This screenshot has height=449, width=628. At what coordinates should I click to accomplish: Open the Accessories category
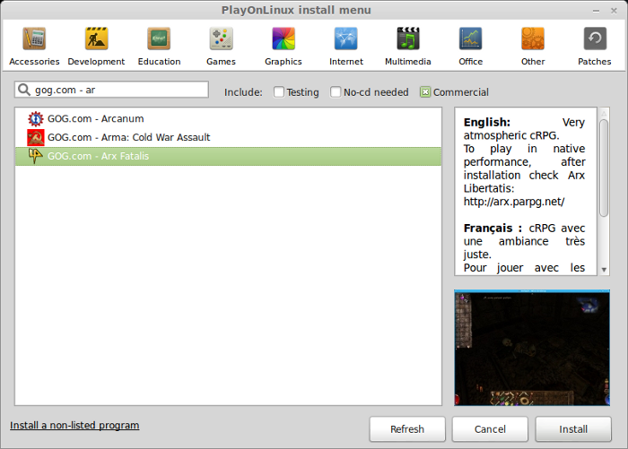[x=34, y=46]
